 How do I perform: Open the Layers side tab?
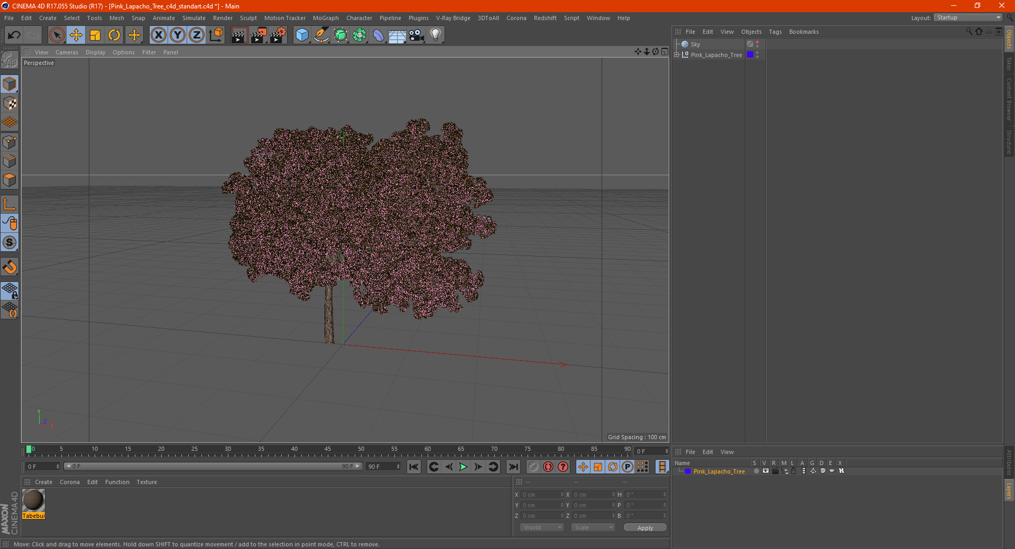coord(1009,490)
